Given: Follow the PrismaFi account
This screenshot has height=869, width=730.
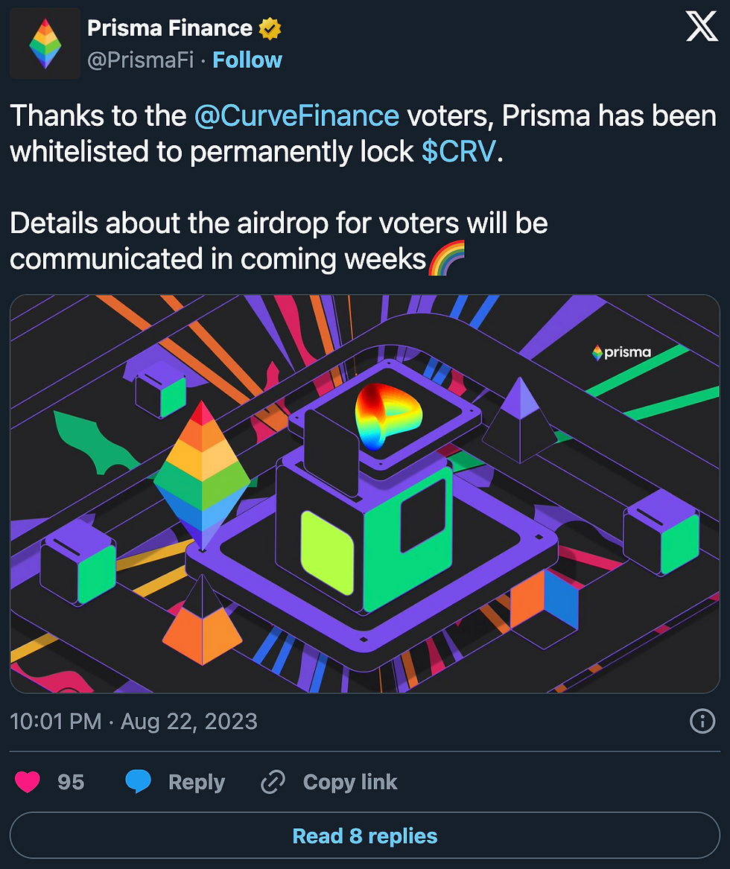Looking at the screenshot, I should point(247,60).
